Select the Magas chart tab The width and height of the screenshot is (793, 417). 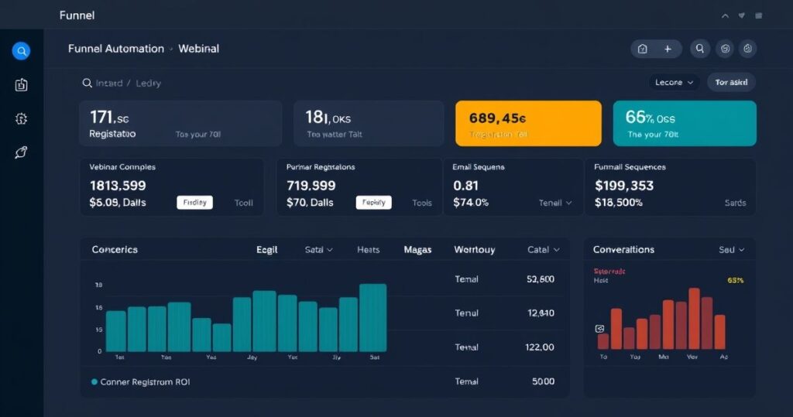[417, 250]
